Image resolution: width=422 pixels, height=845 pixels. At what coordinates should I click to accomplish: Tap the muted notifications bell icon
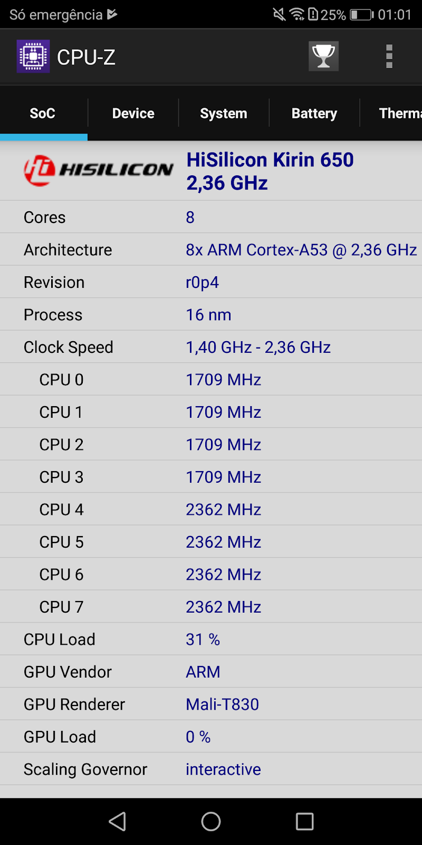pos(280,14)
